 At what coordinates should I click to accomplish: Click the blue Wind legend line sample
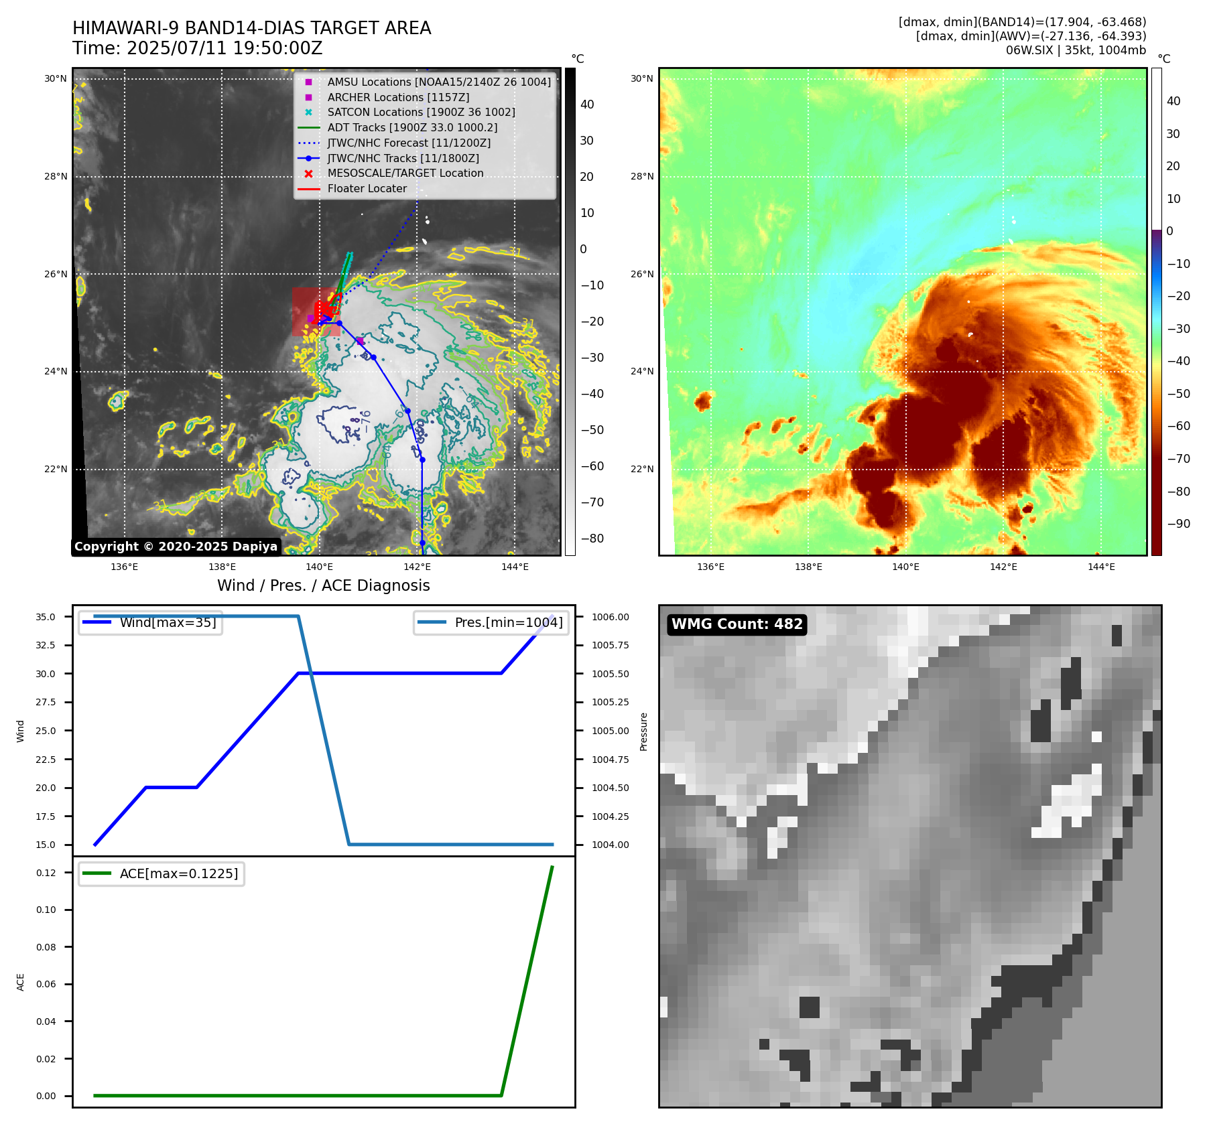(97, 622)
